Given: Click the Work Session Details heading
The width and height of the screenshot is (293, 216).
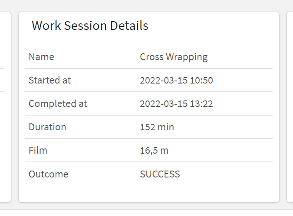Looking at the screenshot, I should point(90,26).
